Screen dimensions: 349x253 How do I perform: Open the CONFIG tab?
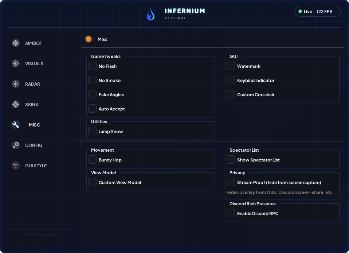34,145
